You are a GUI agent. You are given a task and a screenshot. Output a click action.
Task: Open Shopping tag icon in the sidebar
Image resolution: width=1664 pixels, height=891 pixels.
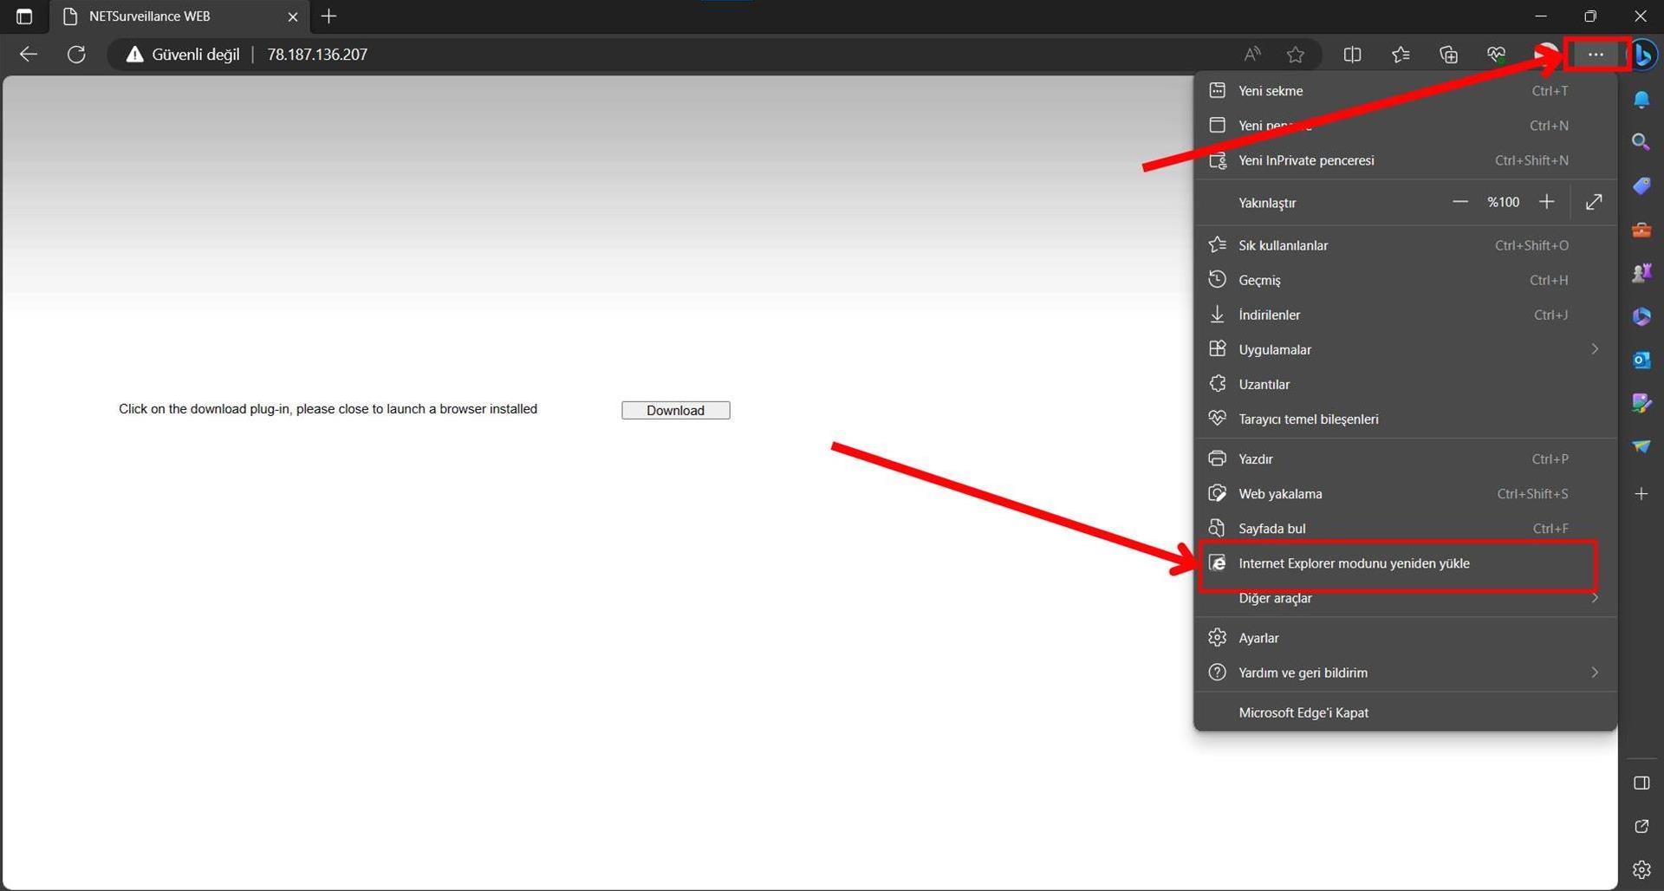pyautogui.click(x=1641, y=186)
